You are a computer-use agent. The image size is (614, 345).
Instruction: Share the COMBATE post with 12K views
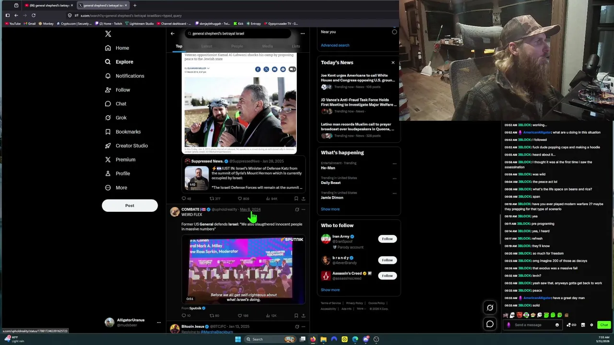[x=303, y=316]
